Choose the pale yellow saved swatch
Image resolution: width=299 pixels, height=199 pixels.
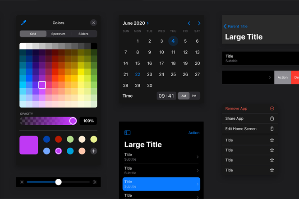click(94, 139)
